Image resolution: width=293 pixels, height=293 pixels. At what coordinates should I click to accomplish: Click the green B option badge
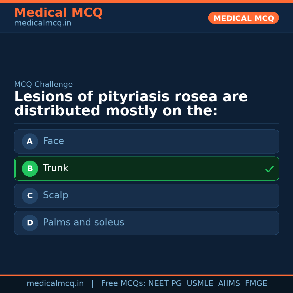(x=30, y=168)
